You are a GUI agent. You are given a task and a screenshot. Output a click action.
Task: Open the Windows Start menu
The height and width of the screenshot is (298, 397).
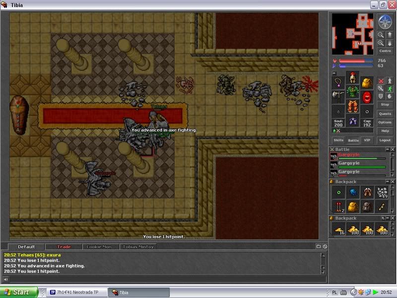19,292
